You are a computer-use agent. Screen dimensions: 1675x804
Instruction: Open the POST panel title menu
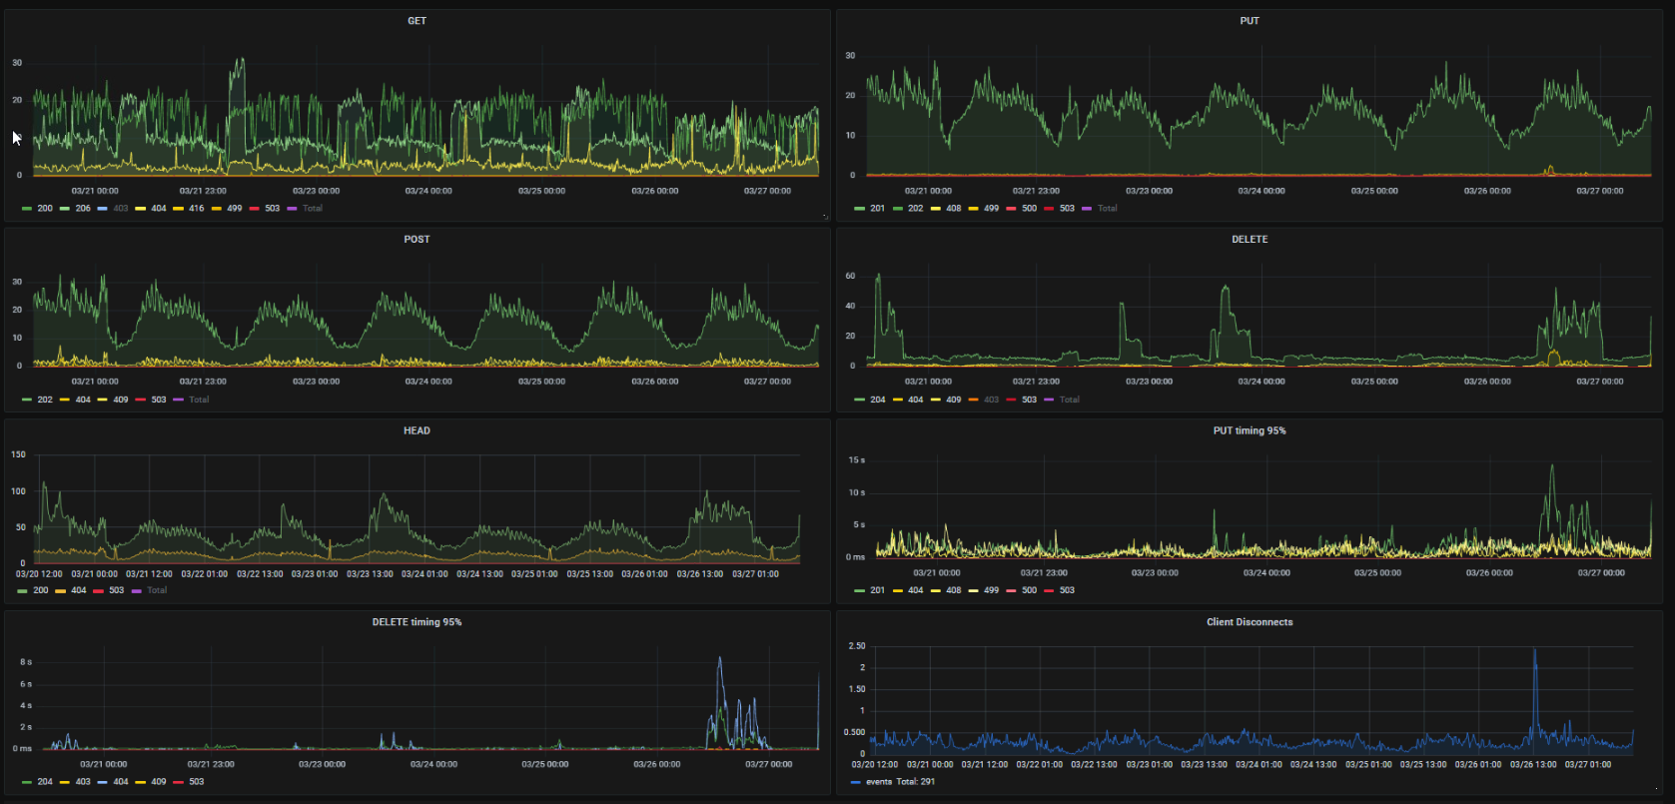pyautogui.click(x=417, y=240)
